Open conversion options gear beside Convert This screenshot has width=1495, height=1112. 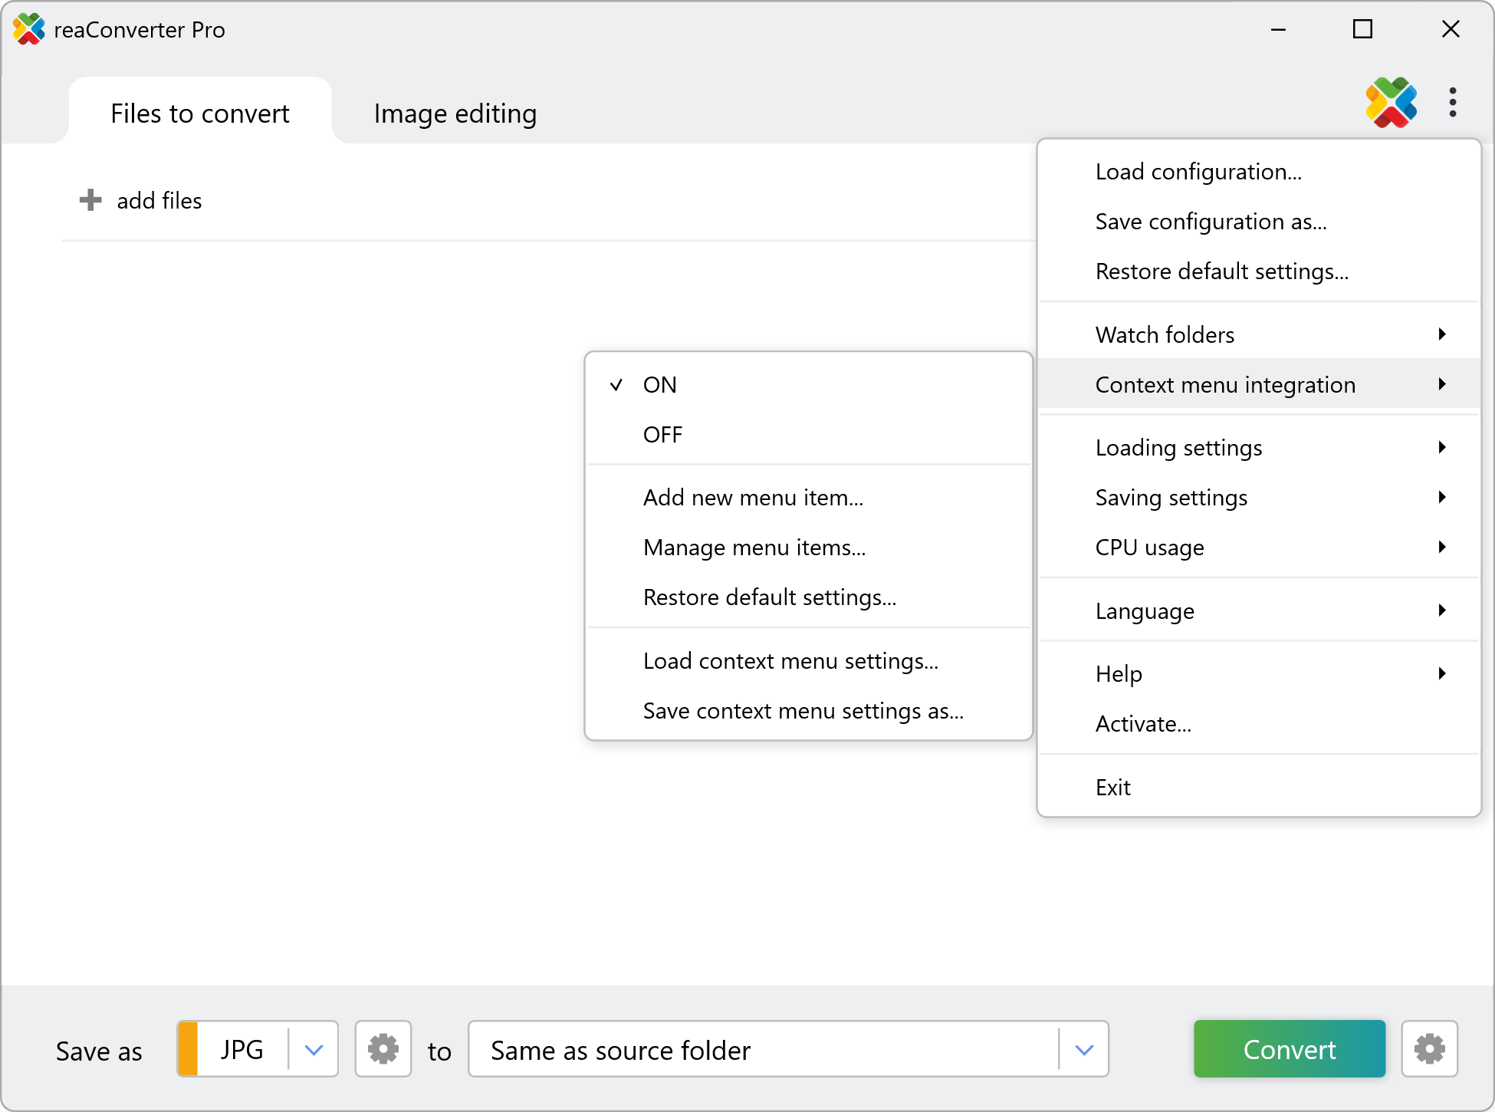coord(1429,1048)
